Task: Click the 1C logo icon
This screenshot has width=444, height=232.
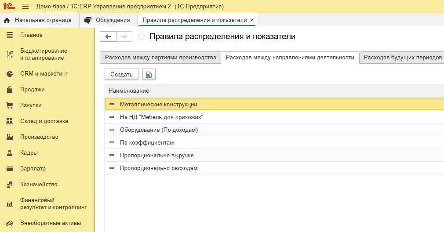Action: pos(9,6)
